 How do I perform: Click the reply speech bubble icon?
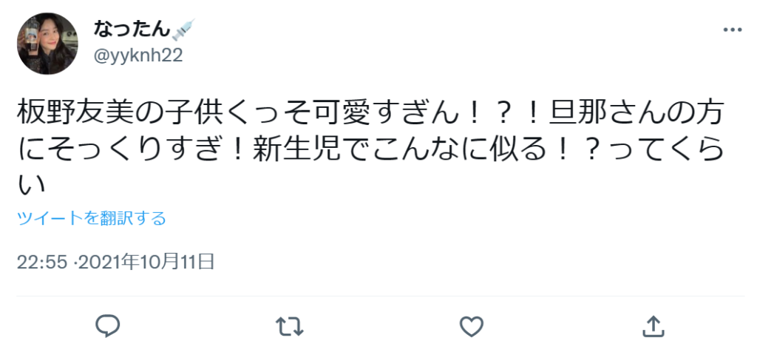point(107,326)
